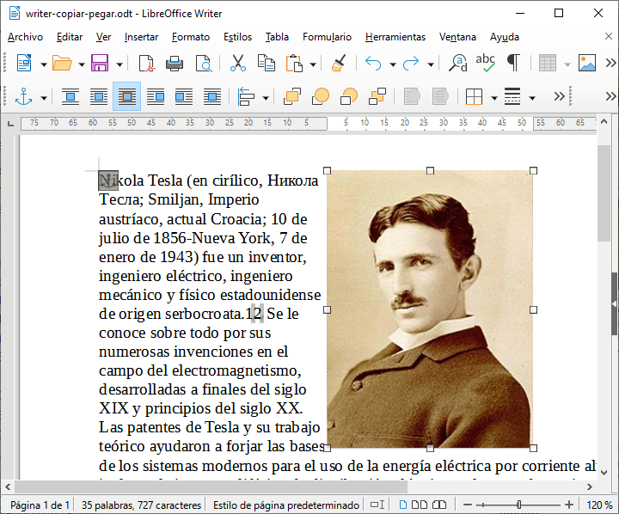Viewport: 619px width, 514px height.
Task: Cut the selection with scissors icon
Action: point(238,63)
